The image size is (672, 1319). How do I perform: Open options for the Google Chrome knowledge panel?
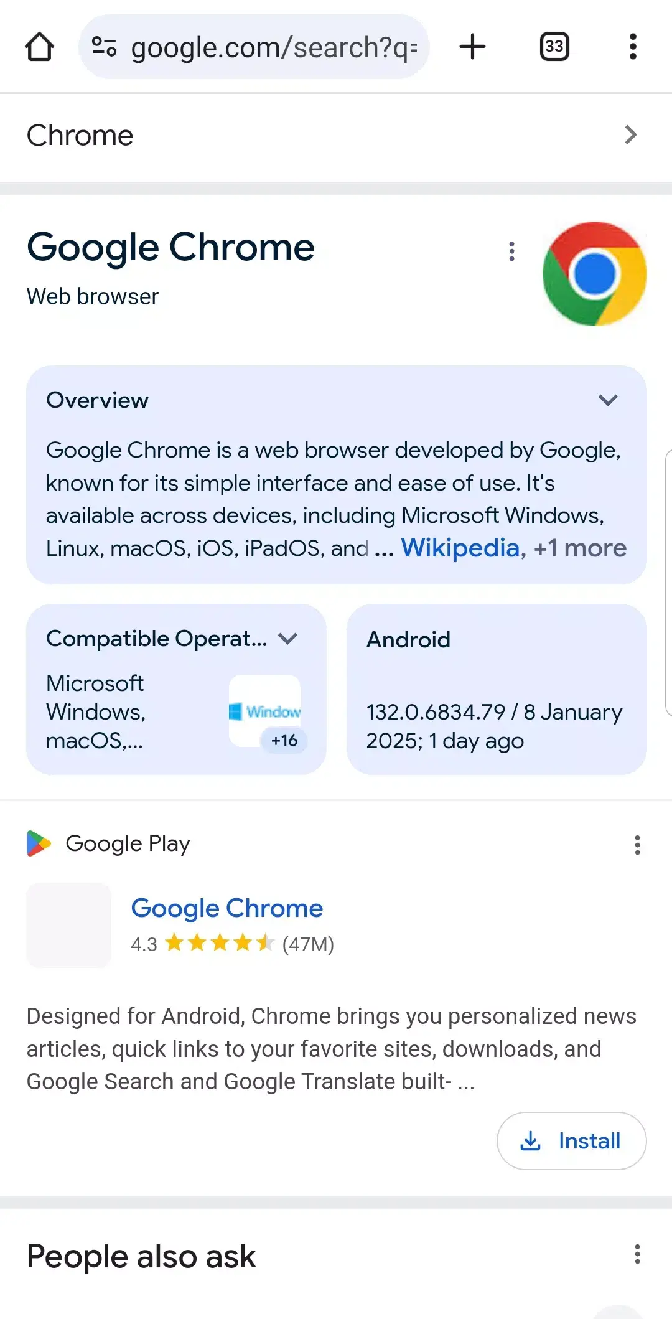511,251
